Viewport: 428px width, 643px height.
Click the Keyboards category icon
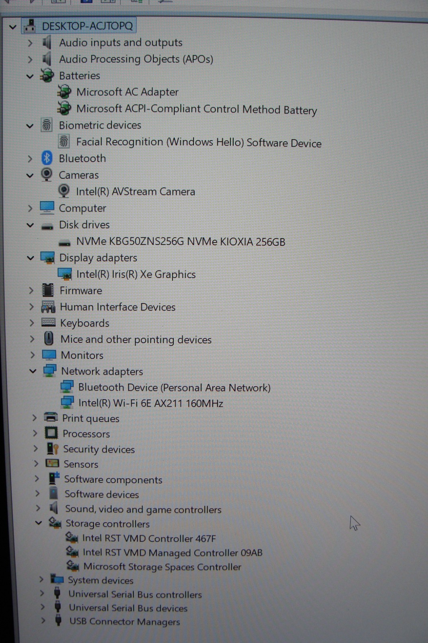(48, 323)
